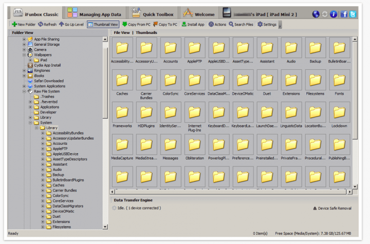Click the toolbar overflow arrow
This screenshot has height=244, width=370.
(x=280, y=25)
